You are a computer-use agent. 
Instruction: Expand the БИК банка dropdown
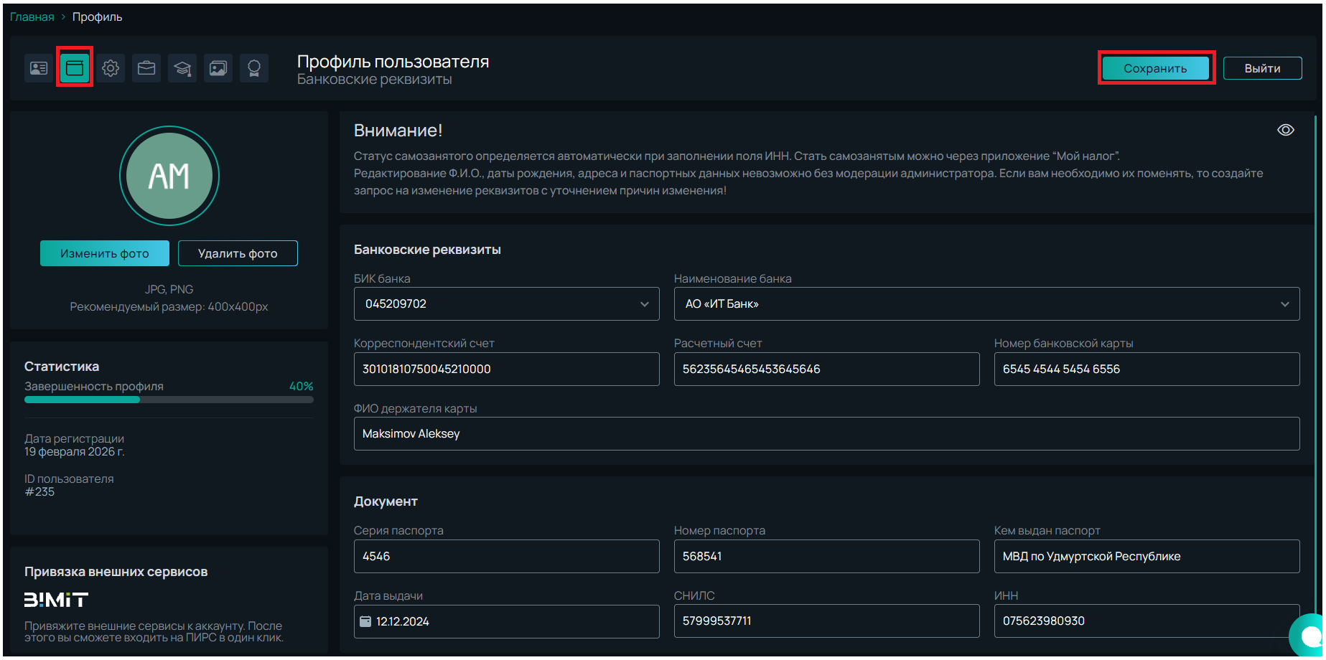(644, 304)
